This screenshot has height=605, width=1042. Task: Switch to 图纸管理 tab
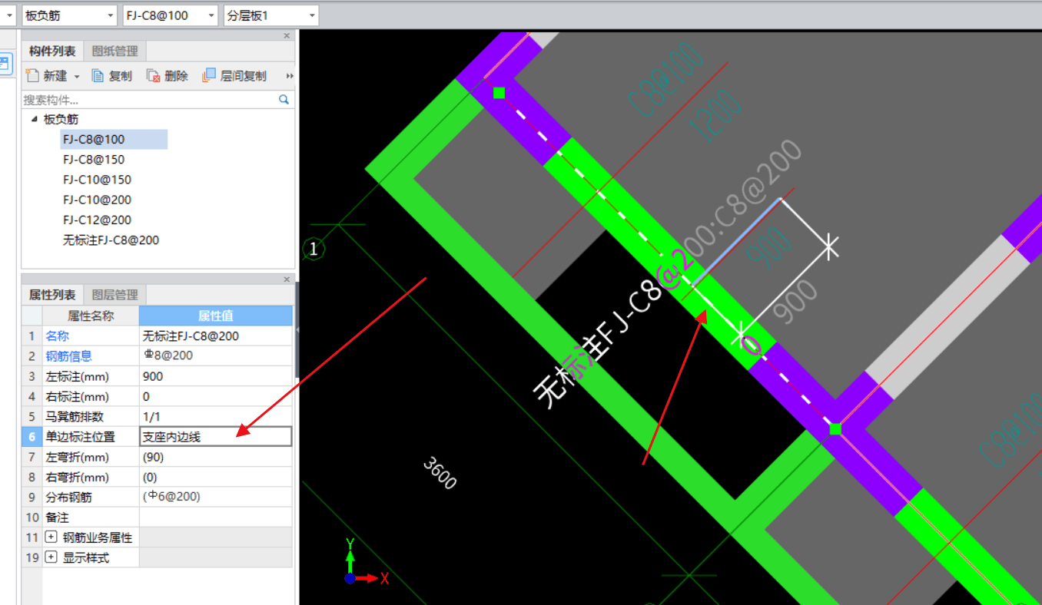tap(114, 51)
